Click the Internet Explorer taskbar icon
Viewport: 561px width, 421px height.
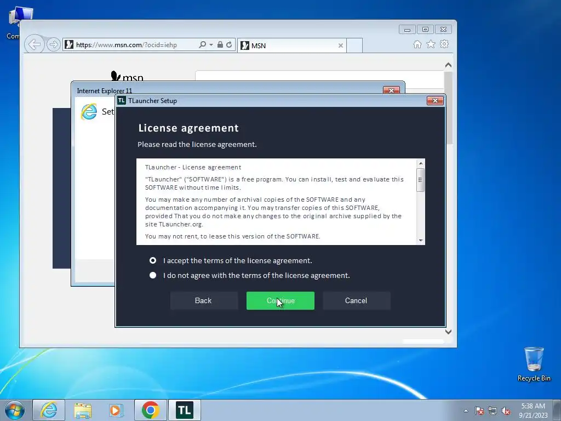[x=49, y=410]
